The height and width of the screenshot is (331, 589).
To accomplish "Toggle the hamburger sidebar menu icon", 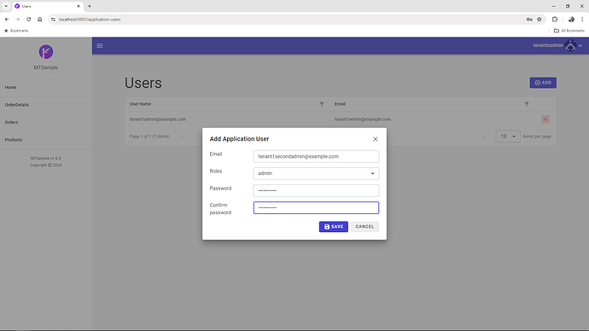I will click(100, 46).
